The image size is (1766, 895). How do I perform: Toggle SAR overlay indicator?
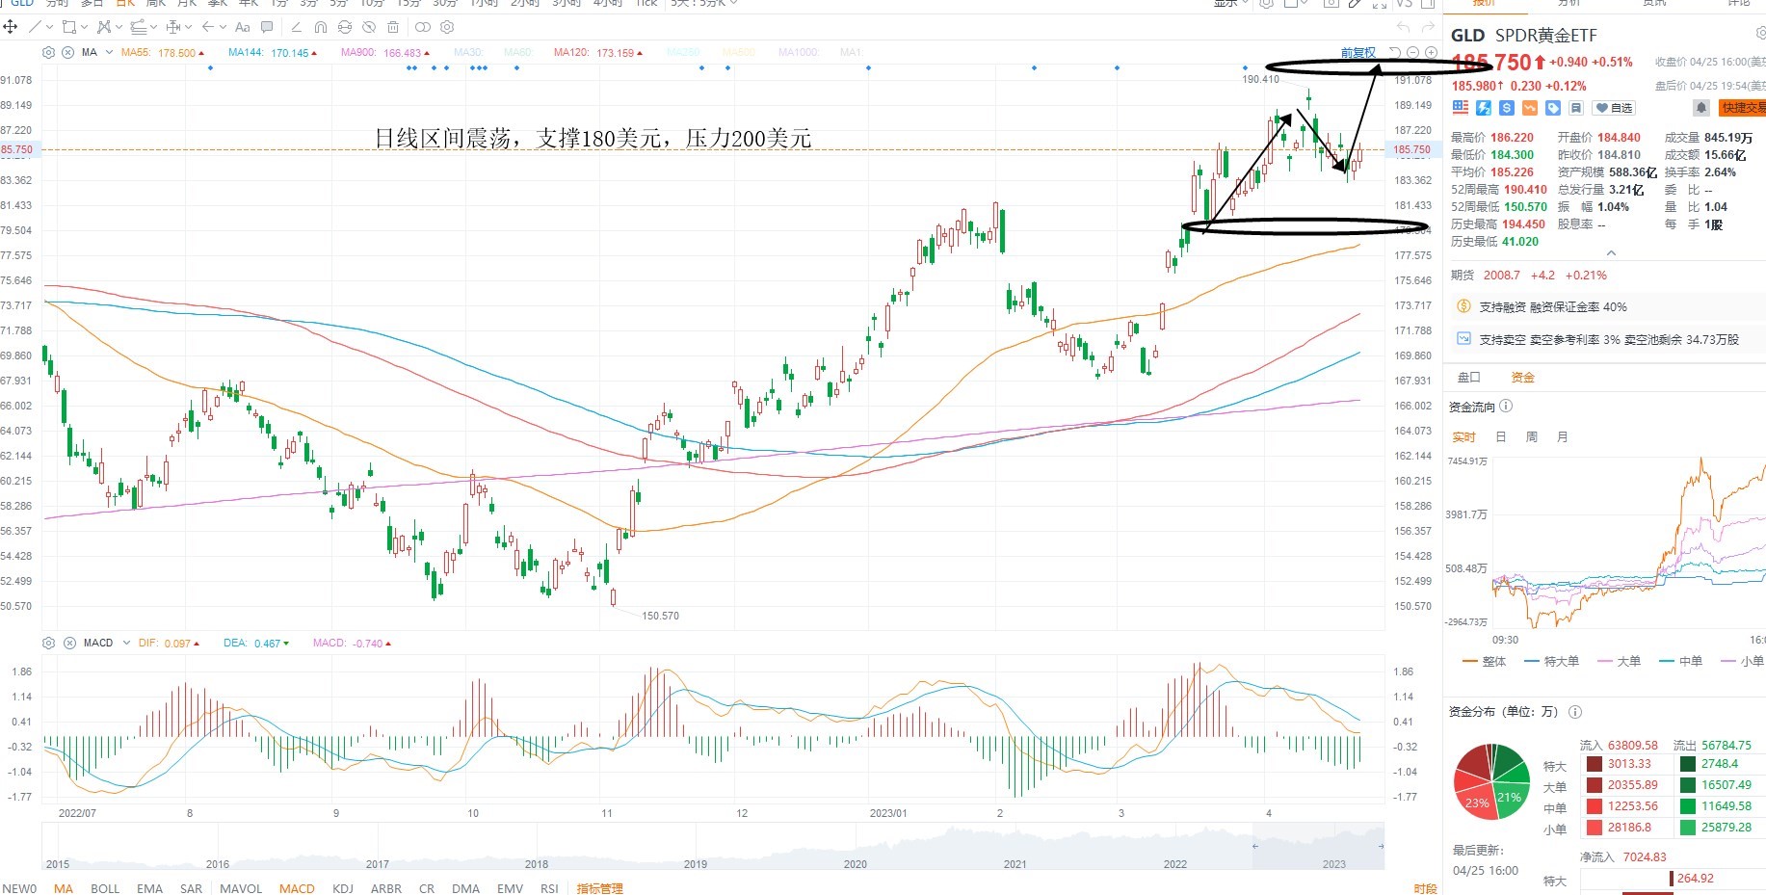pyautogui.click(x=192, y=888)
